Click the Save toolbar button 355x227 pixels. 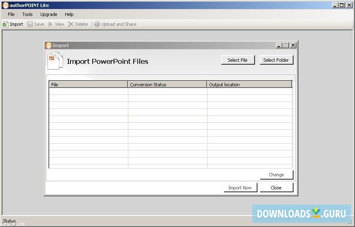[x=36, y=24]
